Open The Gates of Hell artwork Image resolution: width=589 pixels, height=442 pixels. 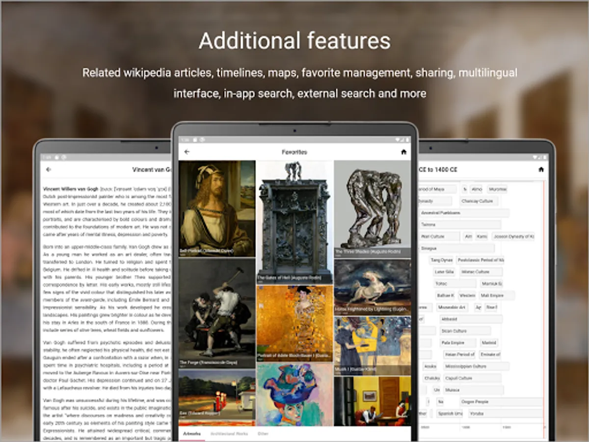(x=294, y=222)
